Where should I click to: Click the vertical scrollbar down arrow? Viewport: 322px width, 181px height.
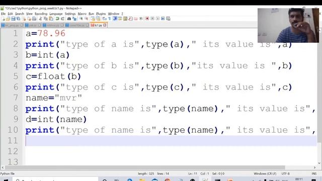(x=319, y=163)
